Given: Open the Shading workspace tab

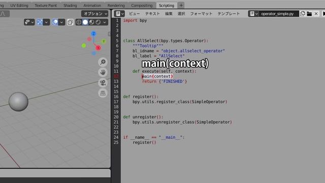Looking at the screenshot, I should [x=70, y=6].
